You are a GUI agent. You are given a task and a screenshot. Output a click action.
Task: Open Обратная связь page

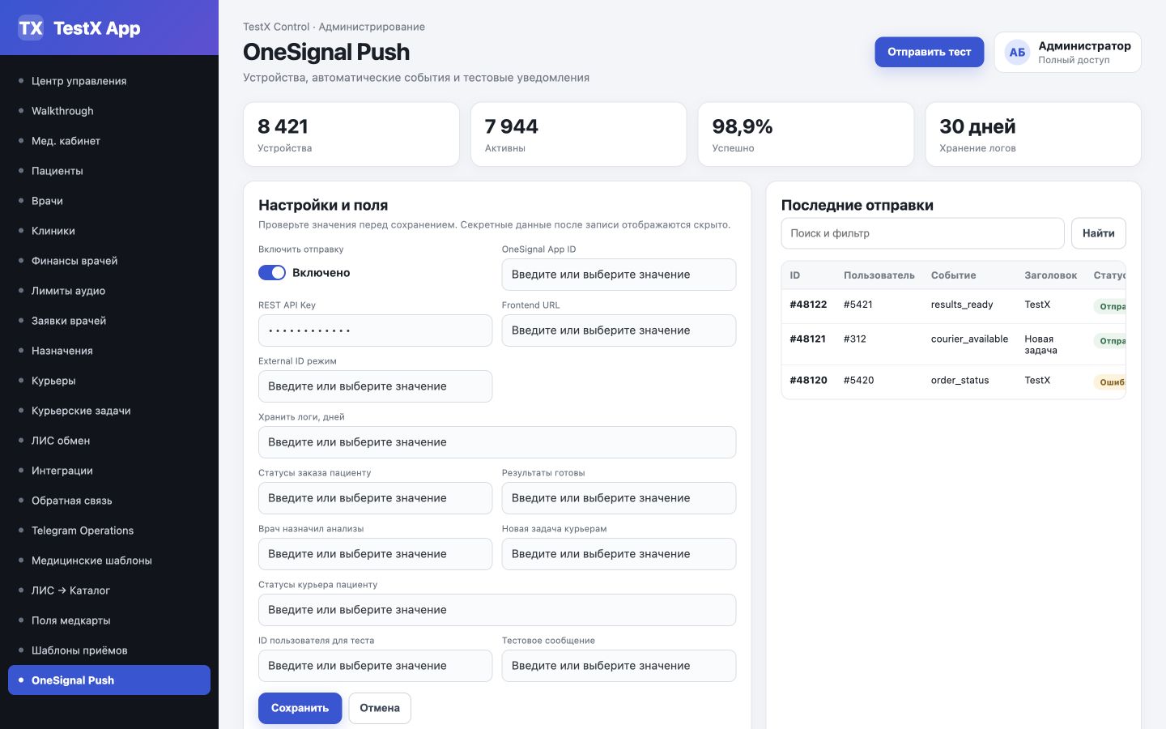[109, 501]
